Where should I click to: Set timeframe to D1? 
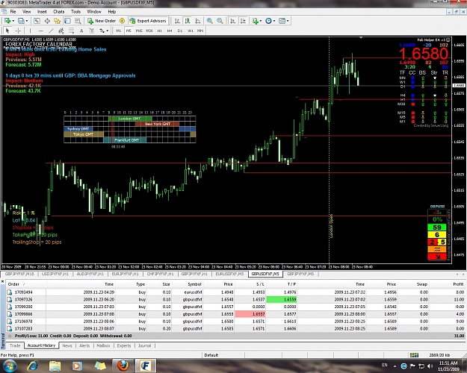pos(180,31)
